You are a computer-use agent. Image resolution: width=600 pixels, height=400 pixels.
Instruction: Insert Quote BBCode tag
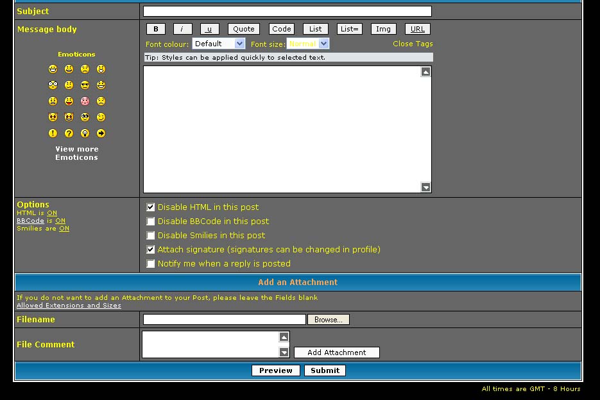click(244, 29)
